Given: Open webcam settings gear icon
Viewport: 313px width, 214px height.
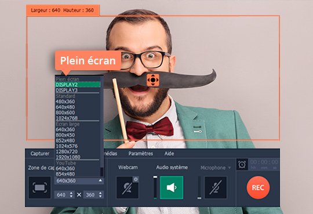Looking at the screenshot, I should (x=136, y=179).
